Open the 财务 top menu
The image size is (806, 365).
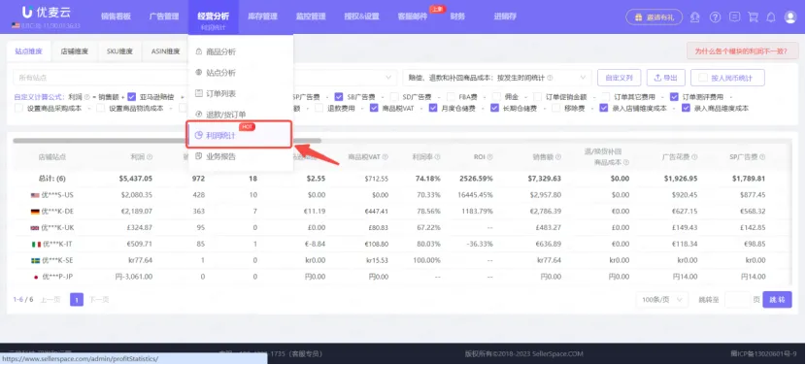tap(457, 17)
